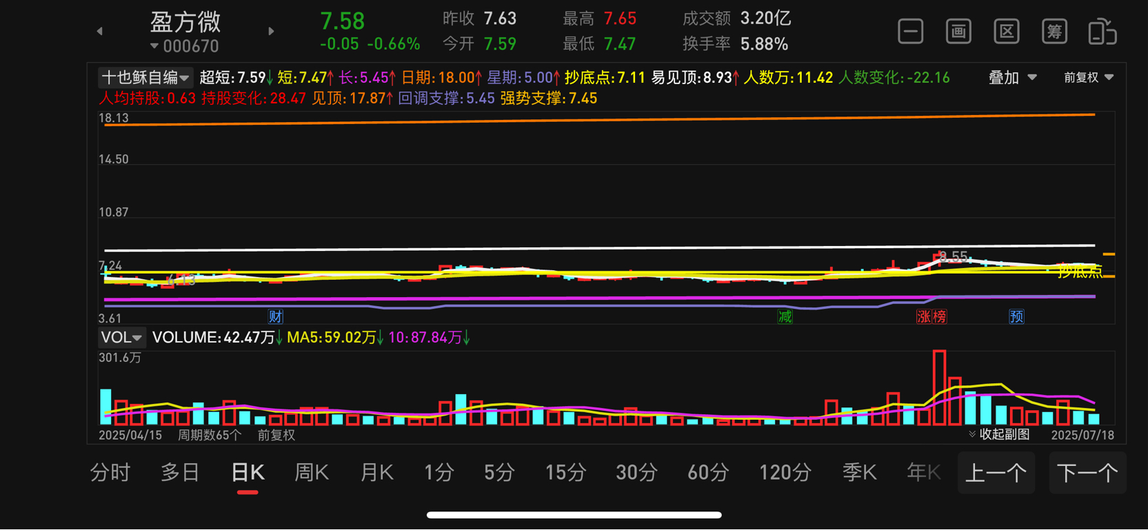Tap the 前复权 label below the volume chart
This screenshot has height=530, width=1148.
276,435
